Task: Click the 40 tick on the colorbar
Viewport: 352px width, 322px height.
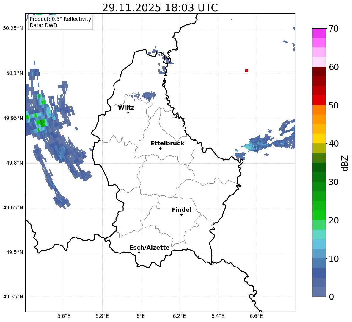Action: point(334,144)
